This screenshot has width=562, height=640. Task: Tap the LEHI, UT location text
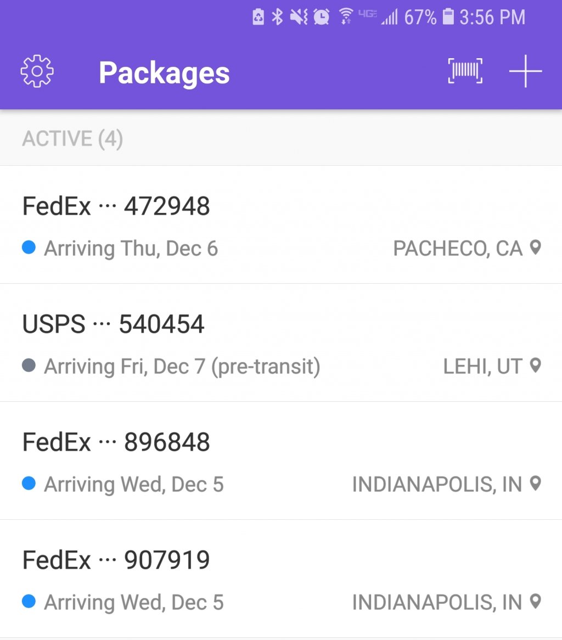[x=482, y=366]
